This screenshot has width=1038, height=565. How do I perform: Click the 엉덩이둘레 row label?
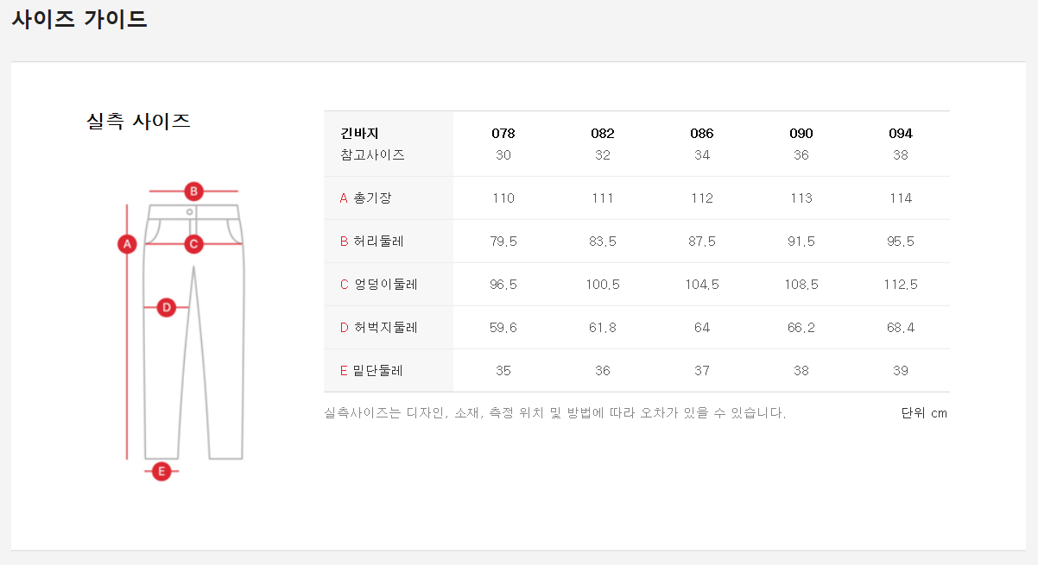click(385, 285)
